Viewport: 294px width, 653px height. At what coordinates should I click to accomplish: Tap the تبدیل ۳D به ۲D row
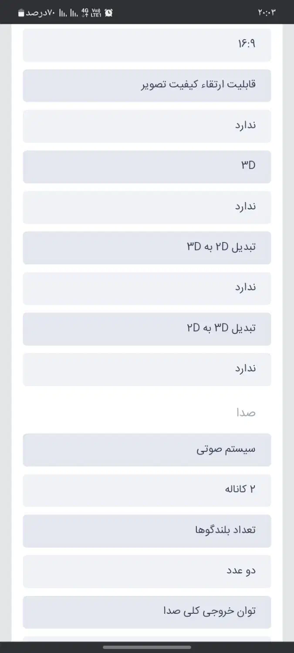147,329
